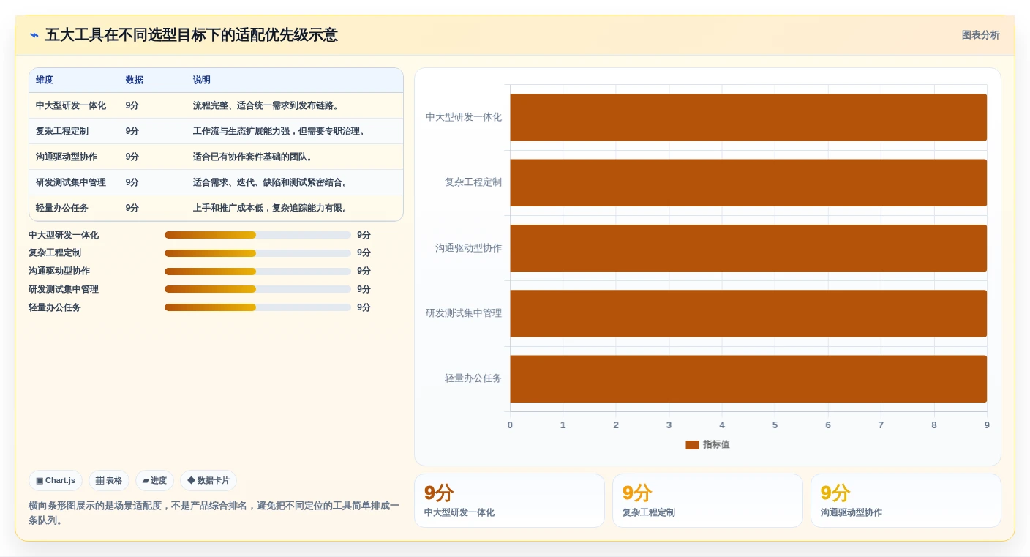Viewport: 1030px width, 557px height.
Task: Select the 进度 chip
Action: click(154, 481)
